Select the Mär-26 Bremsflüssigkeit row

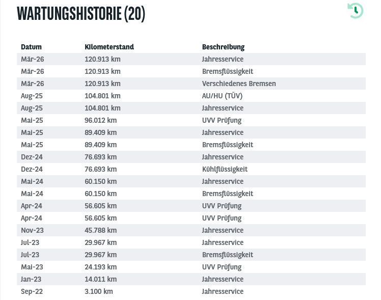tap(191, 71)
